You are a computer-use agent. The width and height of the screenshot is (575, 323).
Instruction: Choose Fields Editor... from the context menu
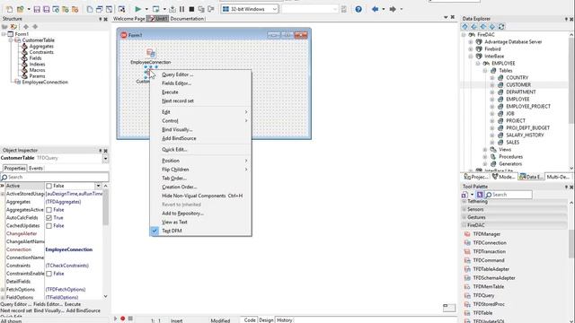click(x=200, y=83)
